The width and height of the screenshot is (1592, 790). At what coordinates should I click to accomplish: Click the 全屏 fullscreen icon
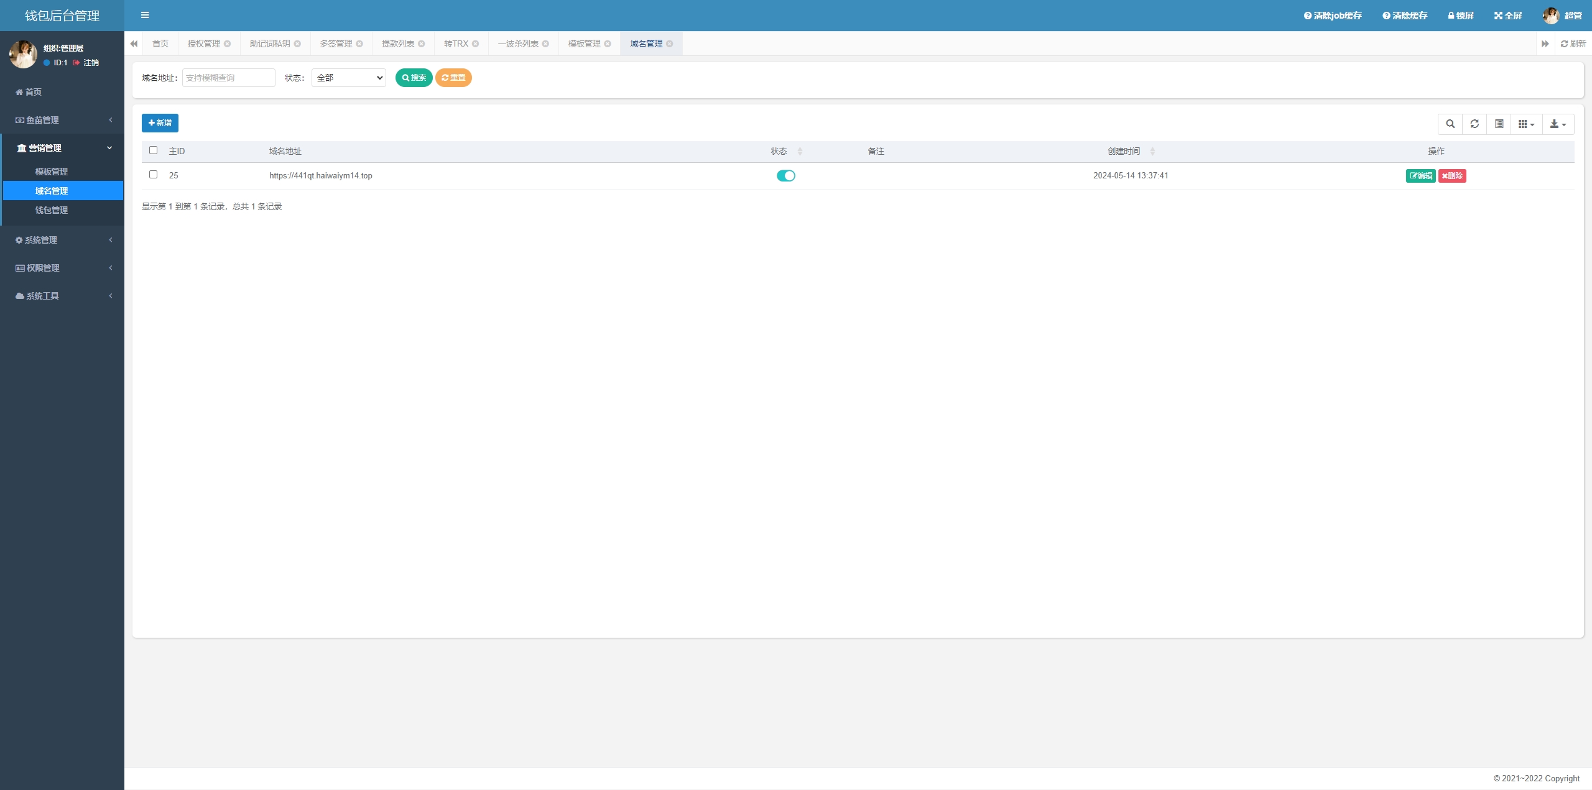click(1498, 16)
